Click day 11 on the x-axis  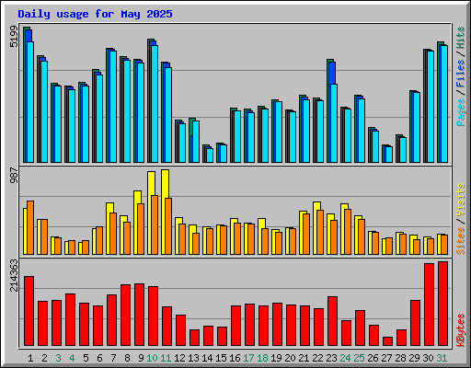coord(166,358)
